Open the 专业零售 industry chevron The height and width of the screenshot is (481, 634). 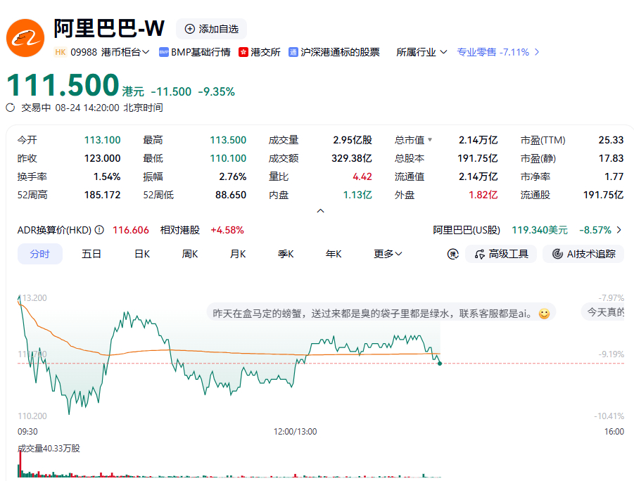pyautogui.click(x=537, y=52)
